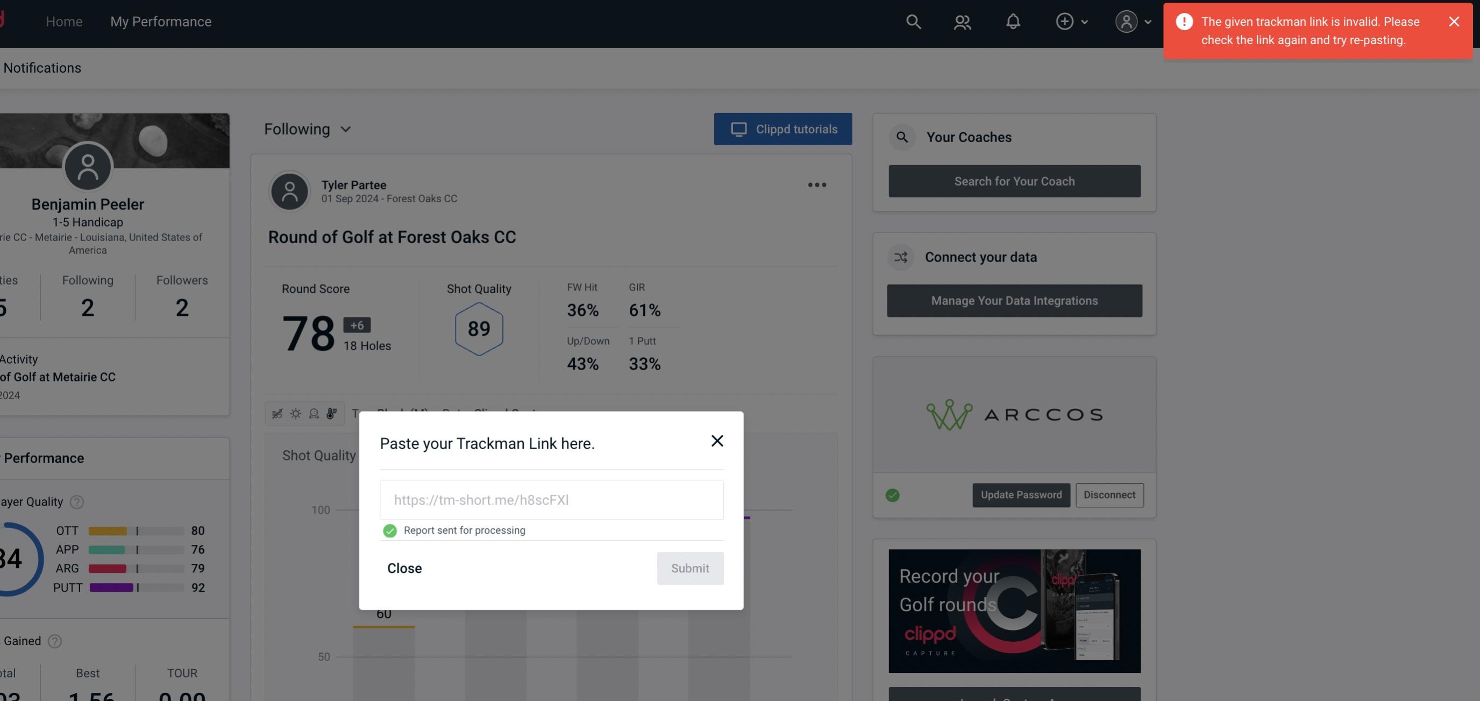1480x701 pixels.
Task: Expand the add content dropdown arrow
Action: pyautogui.click(x=1085, y=21)
